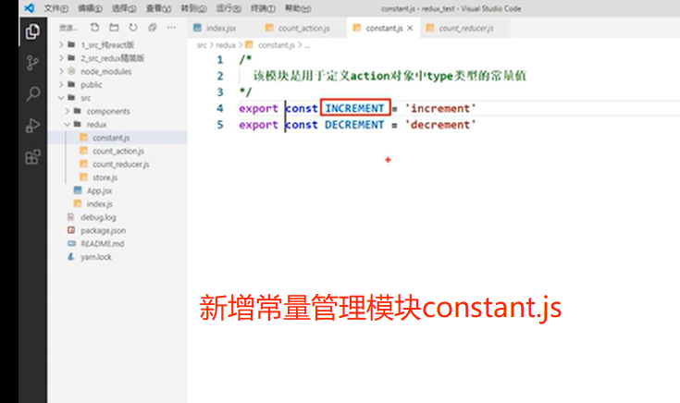This screenshot has width=680, height=403.
Task: Refresh the explorer file tree
Action: pyautogui.click(x=133, y=28)
